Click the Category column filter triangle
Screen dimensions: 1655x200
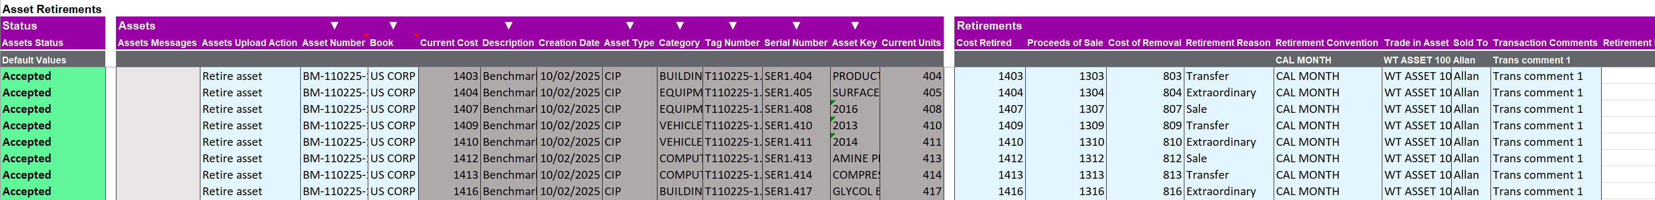[680, 26]
